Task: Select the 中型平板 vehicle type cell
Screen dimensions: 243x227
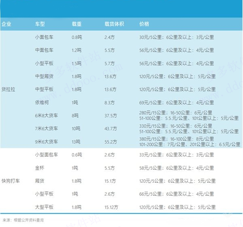Action: click(44, 89)
